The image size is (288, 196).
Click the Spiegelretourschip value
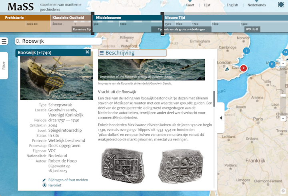click(x=65, y=131)
